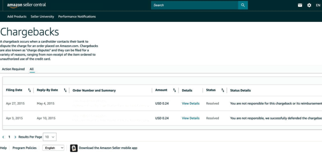Screen dimensions: 322x153
Task: Open Results Per Page dropdown
Action: [x=50, y=137]
